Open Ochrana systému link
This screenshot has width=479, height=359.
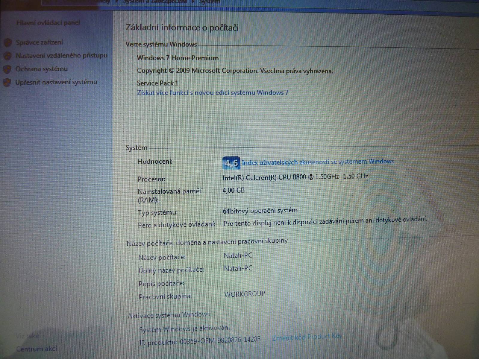click(42, 69)
